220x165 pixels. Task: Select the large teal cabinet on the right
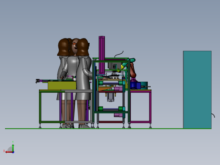pos(197,90)
